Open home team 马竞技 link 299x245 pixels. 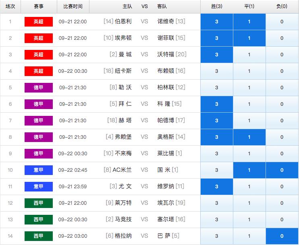pyautogui.click(x=123, y=220)
